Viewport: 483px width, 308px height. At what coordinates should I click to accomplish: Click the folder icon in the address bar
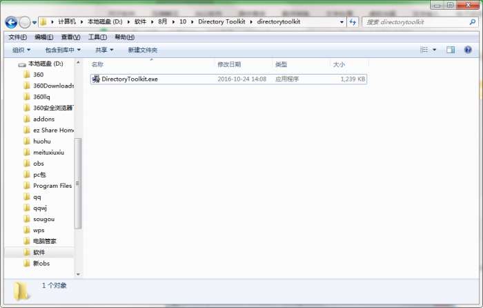(43, 22)
